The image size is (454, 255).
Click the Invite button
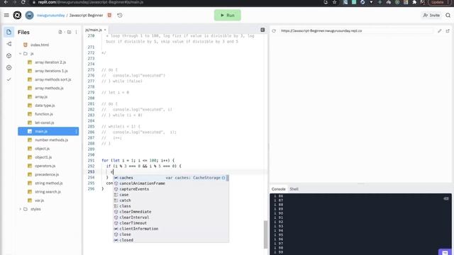pyautogui.click(x=431, y=16)
